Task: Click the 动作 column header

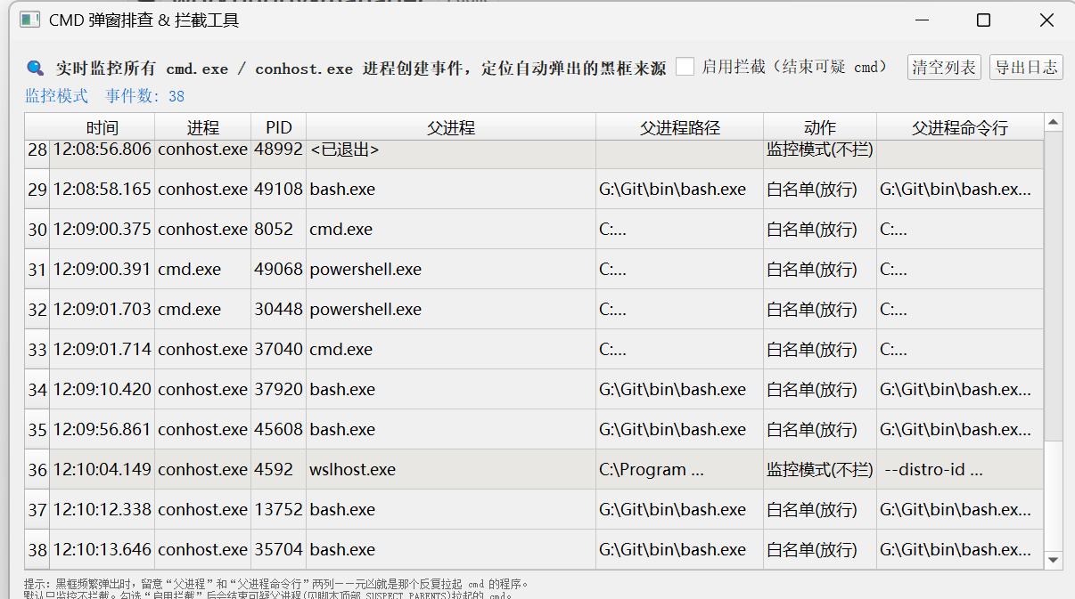Action: tap(820, 127)
